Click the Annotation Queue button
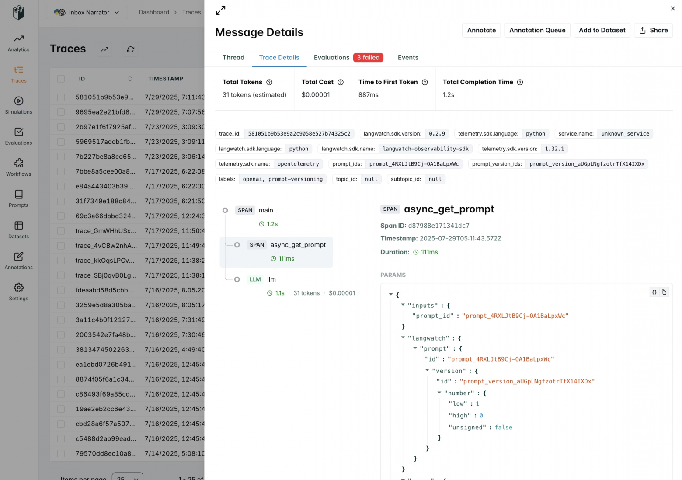This screenshot has width=682, height=480. click(537, 30)
